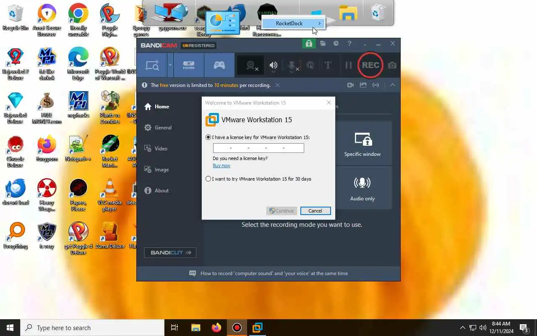Switch to HDMI device recording mode

point(189,65)
